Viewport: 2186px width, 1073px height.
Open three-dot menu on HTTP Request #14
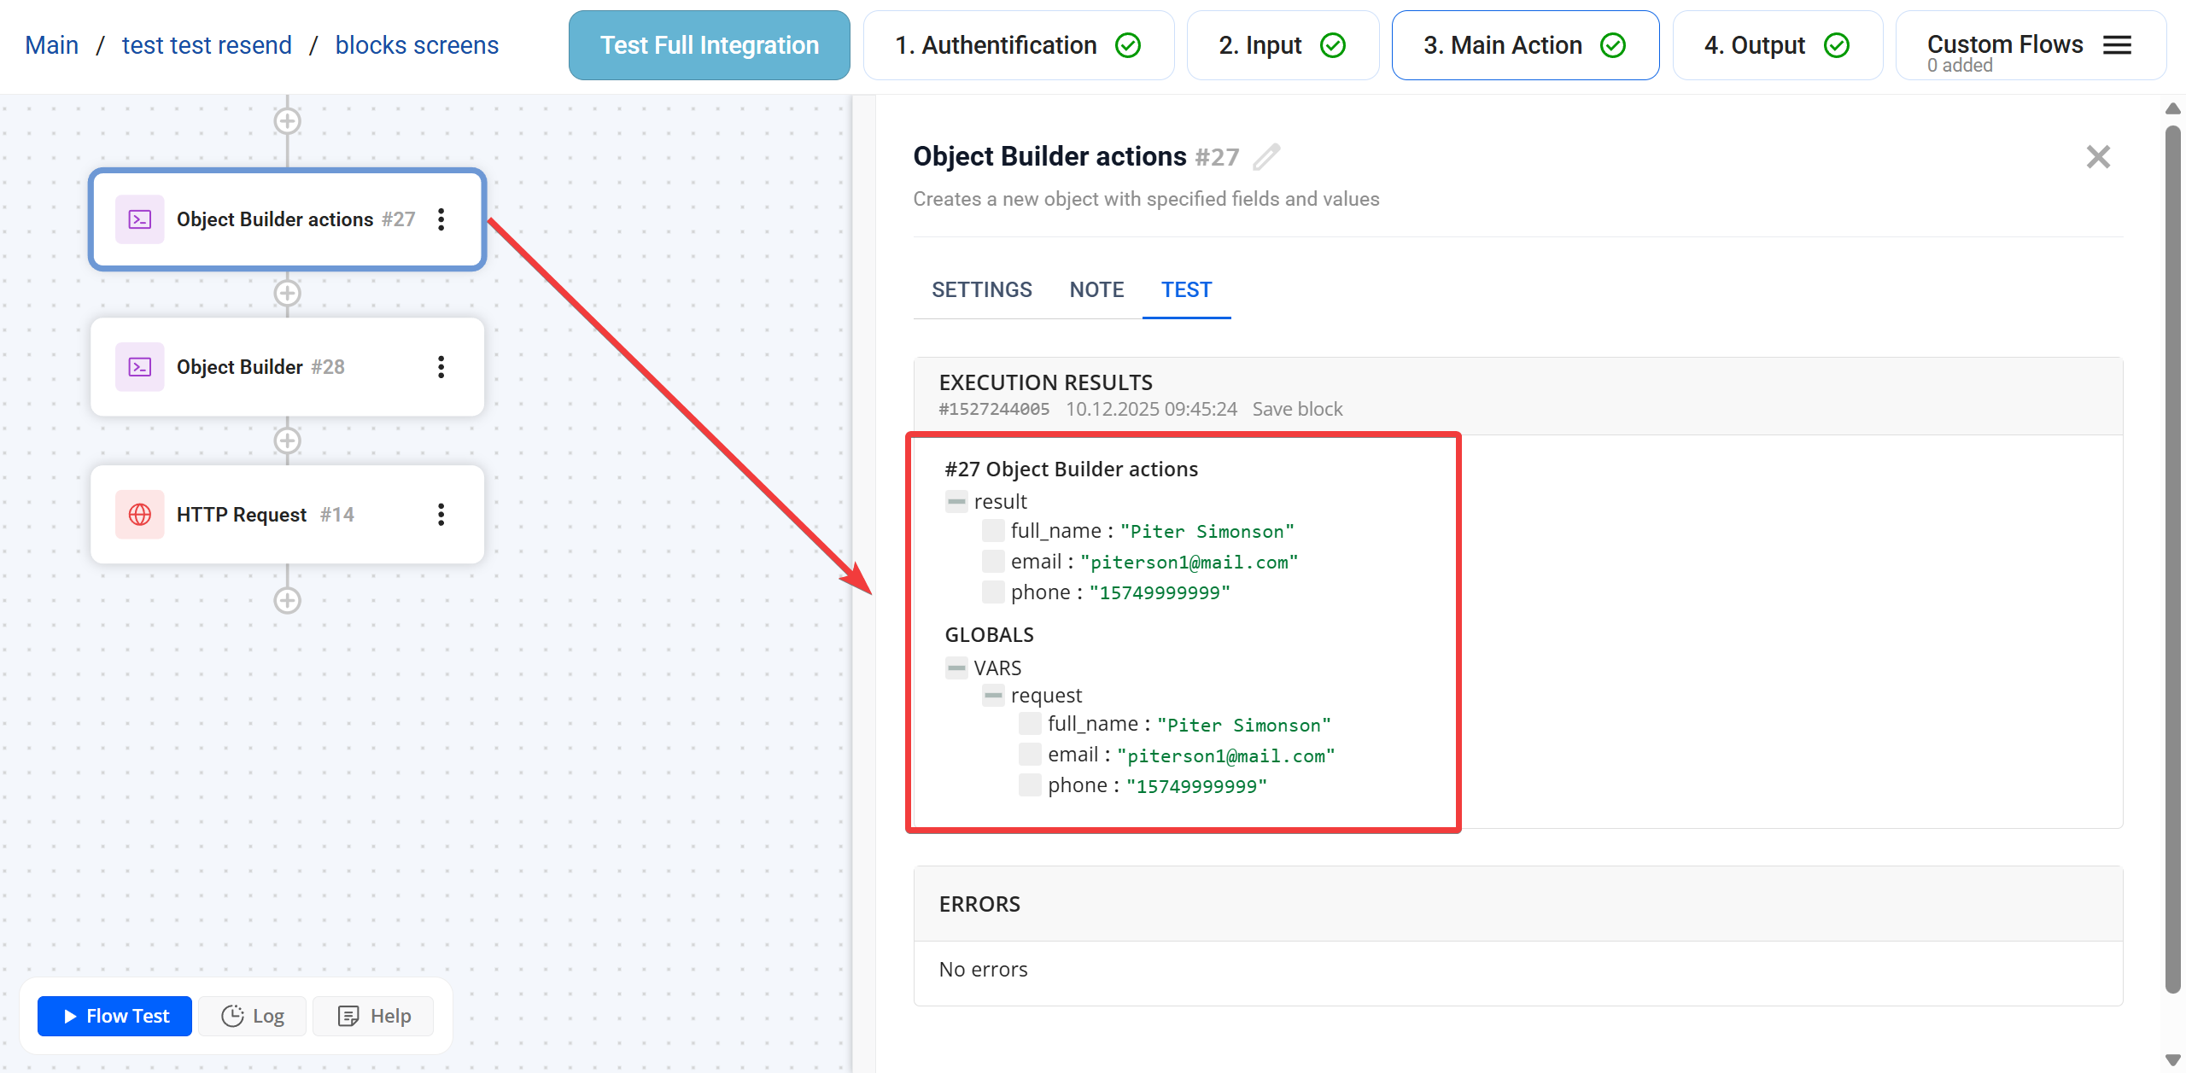(x=441, y=515)
